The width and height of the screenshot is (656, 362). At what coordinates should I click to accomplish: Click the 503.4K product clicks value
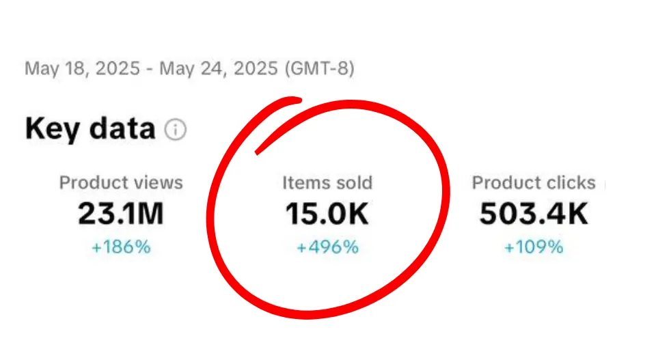coord(534,214)
